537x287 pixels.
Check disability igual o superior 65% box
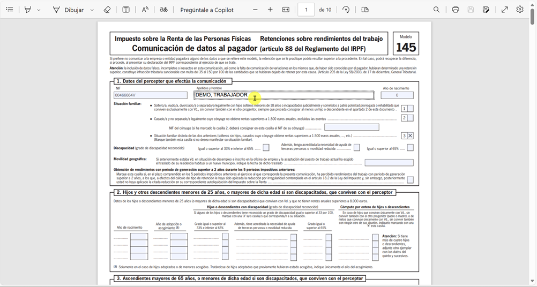411,148
